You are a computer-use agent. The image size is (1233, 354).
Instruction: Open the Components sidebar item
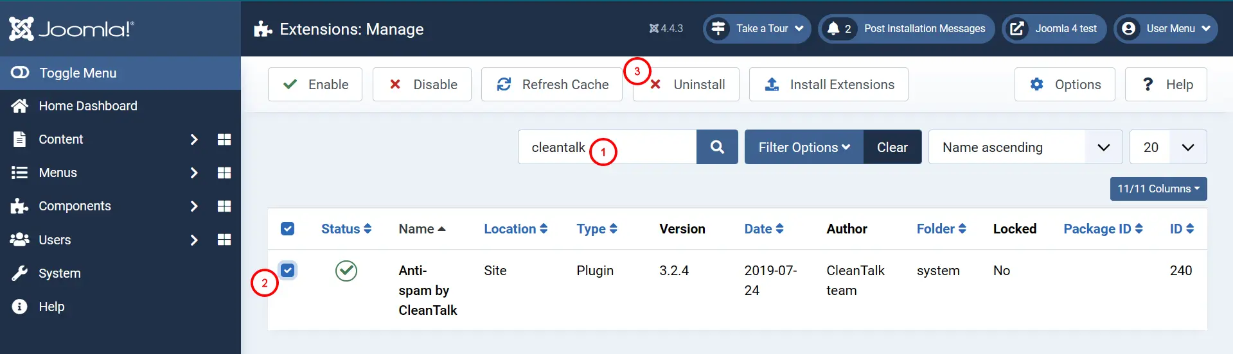coord(75,206)
